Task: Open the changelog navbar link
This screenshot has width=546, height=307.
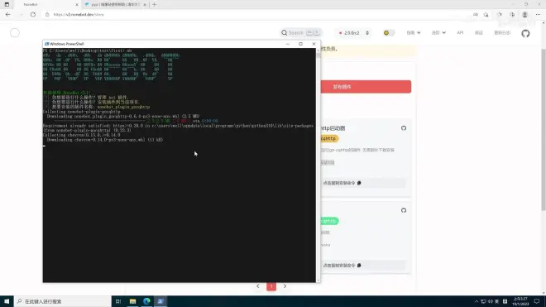Action: pyautogui.click(x=502, y=33)
